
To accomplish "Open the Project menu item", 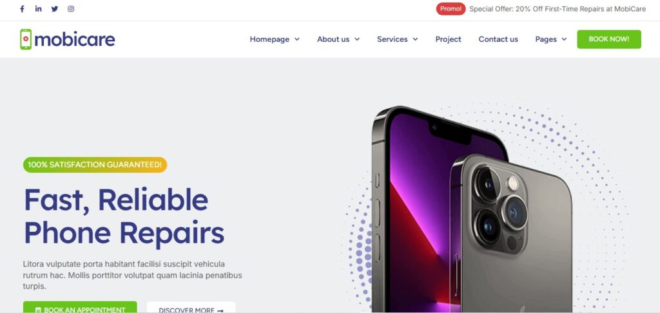I will 449,39.
